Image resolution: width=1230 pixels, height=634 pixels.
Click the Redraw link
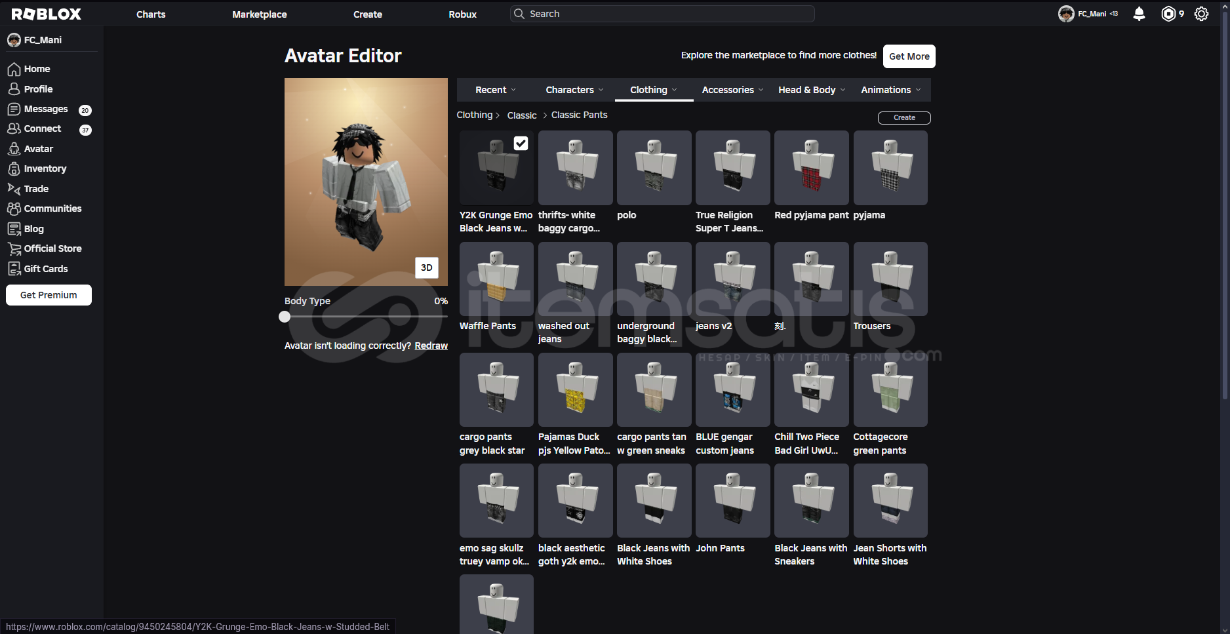(431, 346)
